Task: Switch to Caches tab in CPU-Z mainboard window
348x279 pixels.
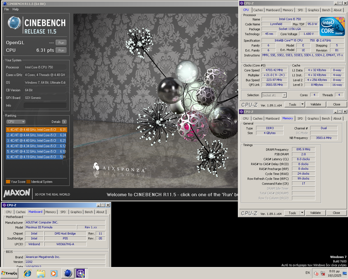Action: (x=20, y=212)
